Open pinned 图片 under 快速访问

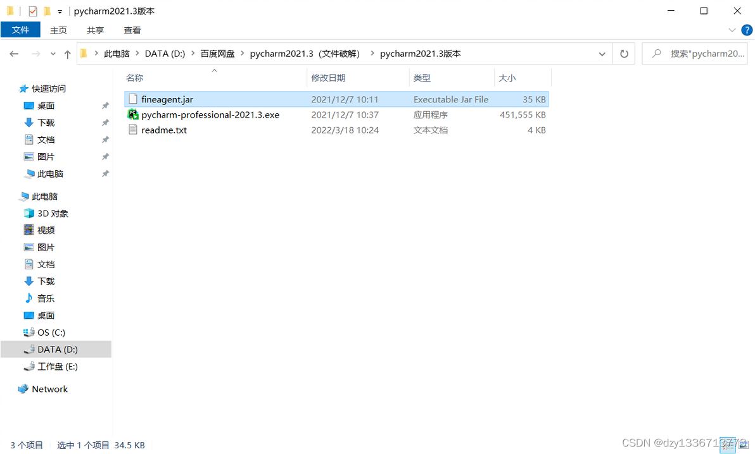click(46, 157)
